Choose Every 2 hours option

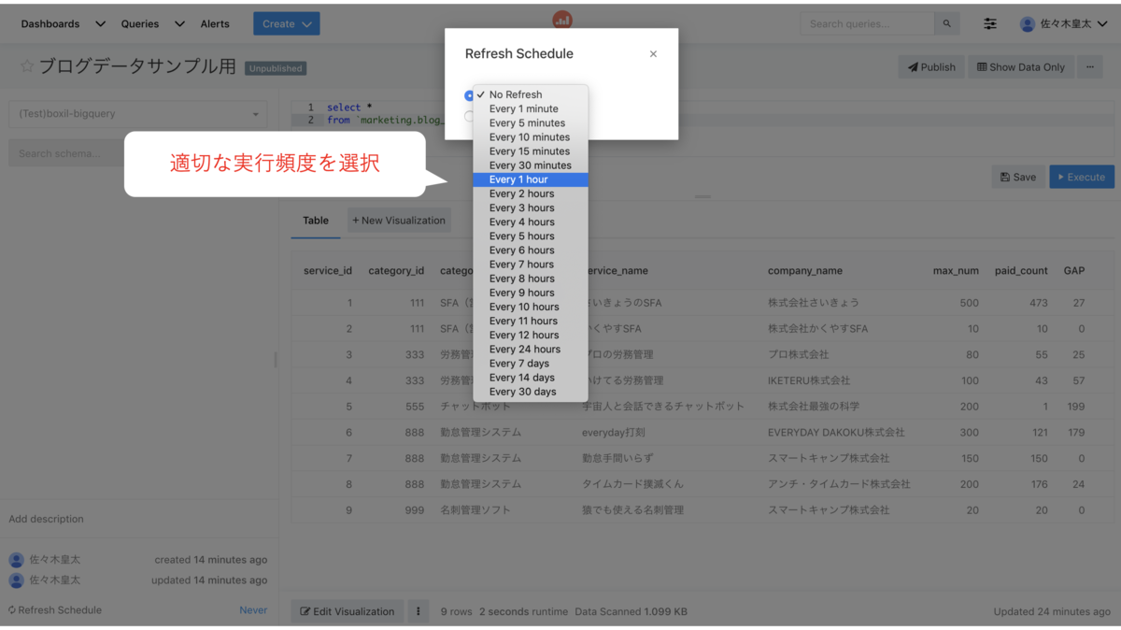pyautogui.click(x=531, y=193)
